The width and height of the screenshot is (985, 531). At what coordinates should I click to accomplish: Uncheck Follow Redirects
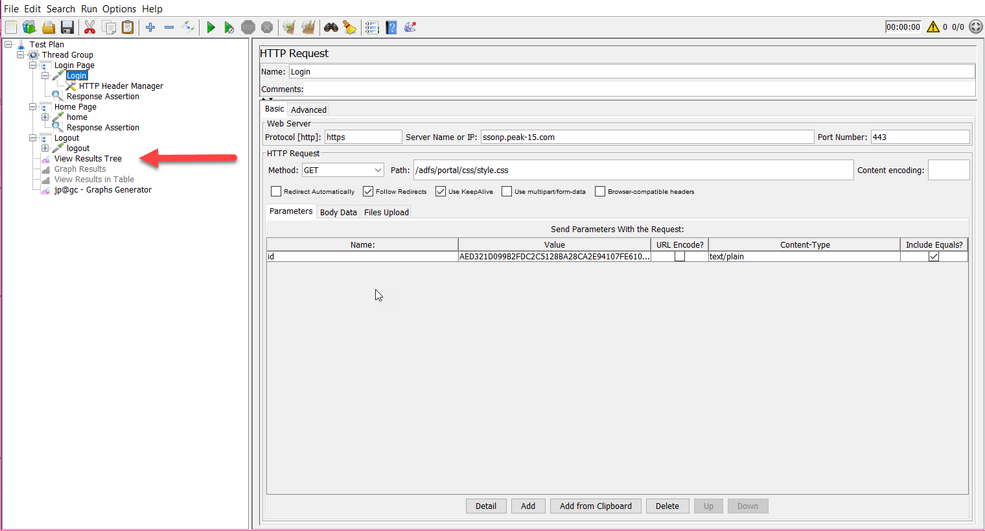(368, 191)
